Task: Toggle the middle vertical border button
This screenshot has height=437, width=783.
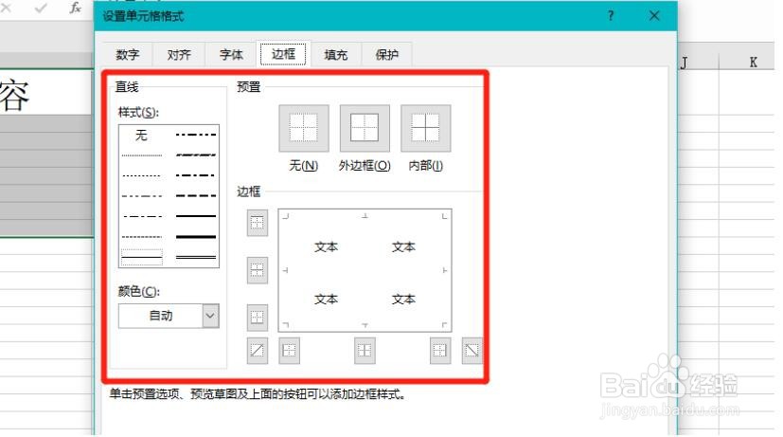Action: coord(365,351)
